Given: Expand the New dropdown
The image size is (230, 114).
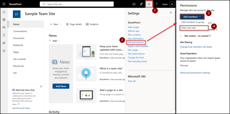Looking at the screenshot, I should 55,24.
